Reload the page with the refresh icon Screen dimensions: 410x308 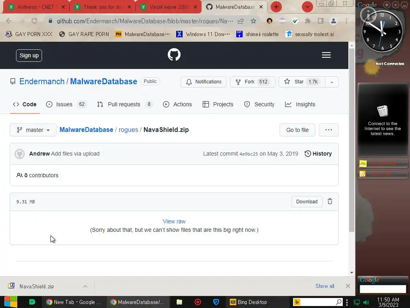coord(34,21)
